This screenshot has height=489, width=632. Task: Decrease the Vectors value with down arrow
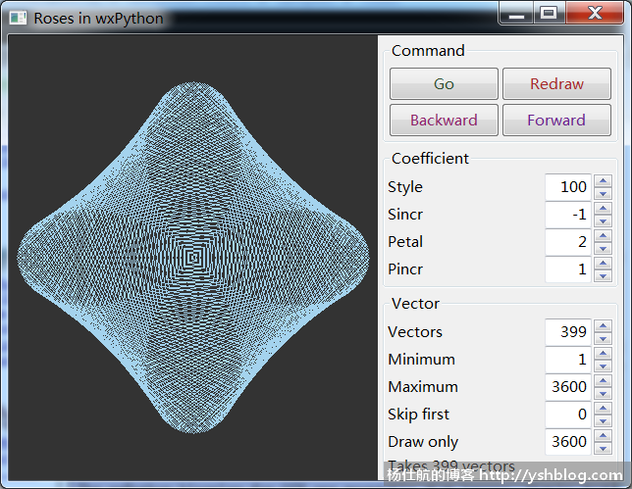point(603,338)
